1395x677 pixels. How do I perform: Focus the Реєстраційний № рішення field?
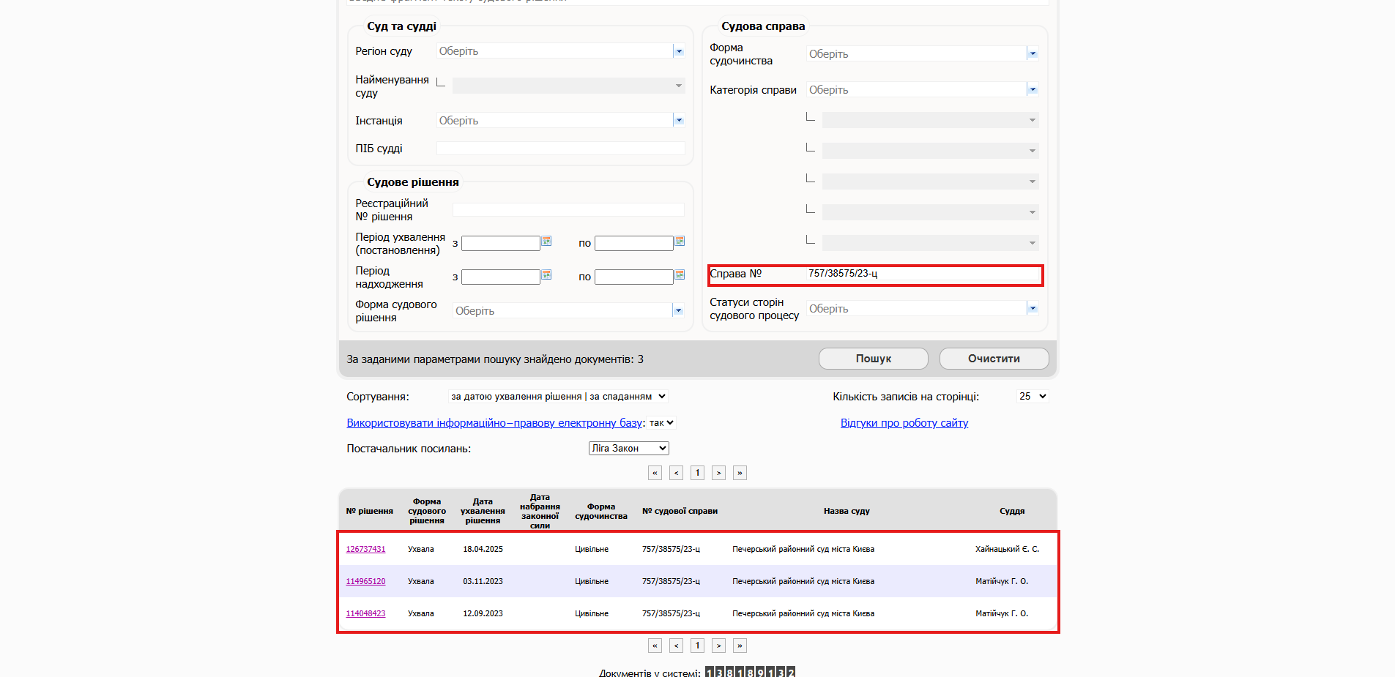tap(568, 210)
